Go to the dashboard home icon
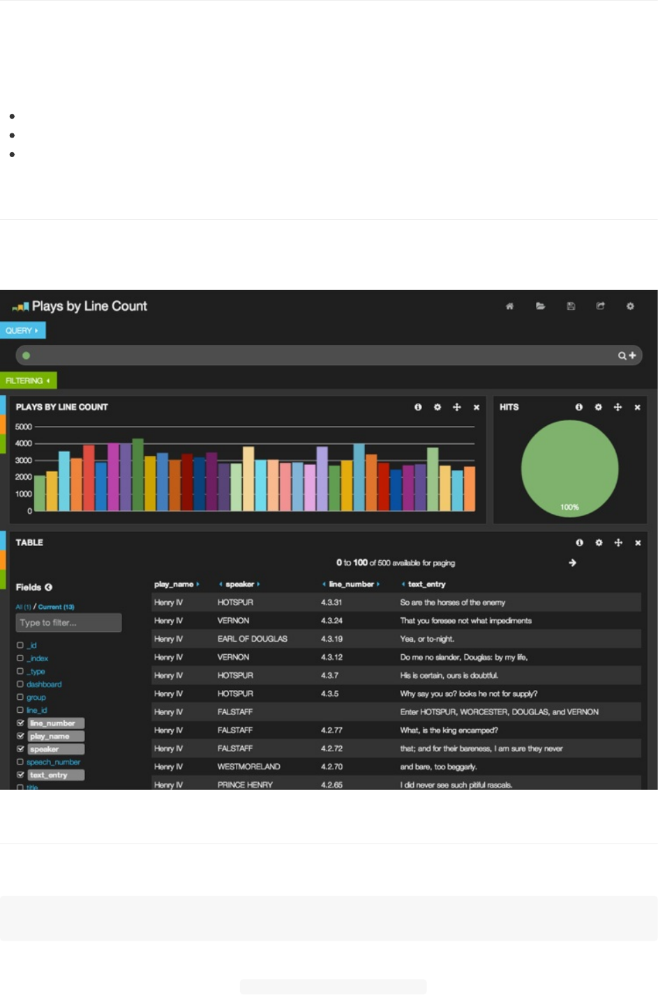658x995 pixels. tap(509, 306)
